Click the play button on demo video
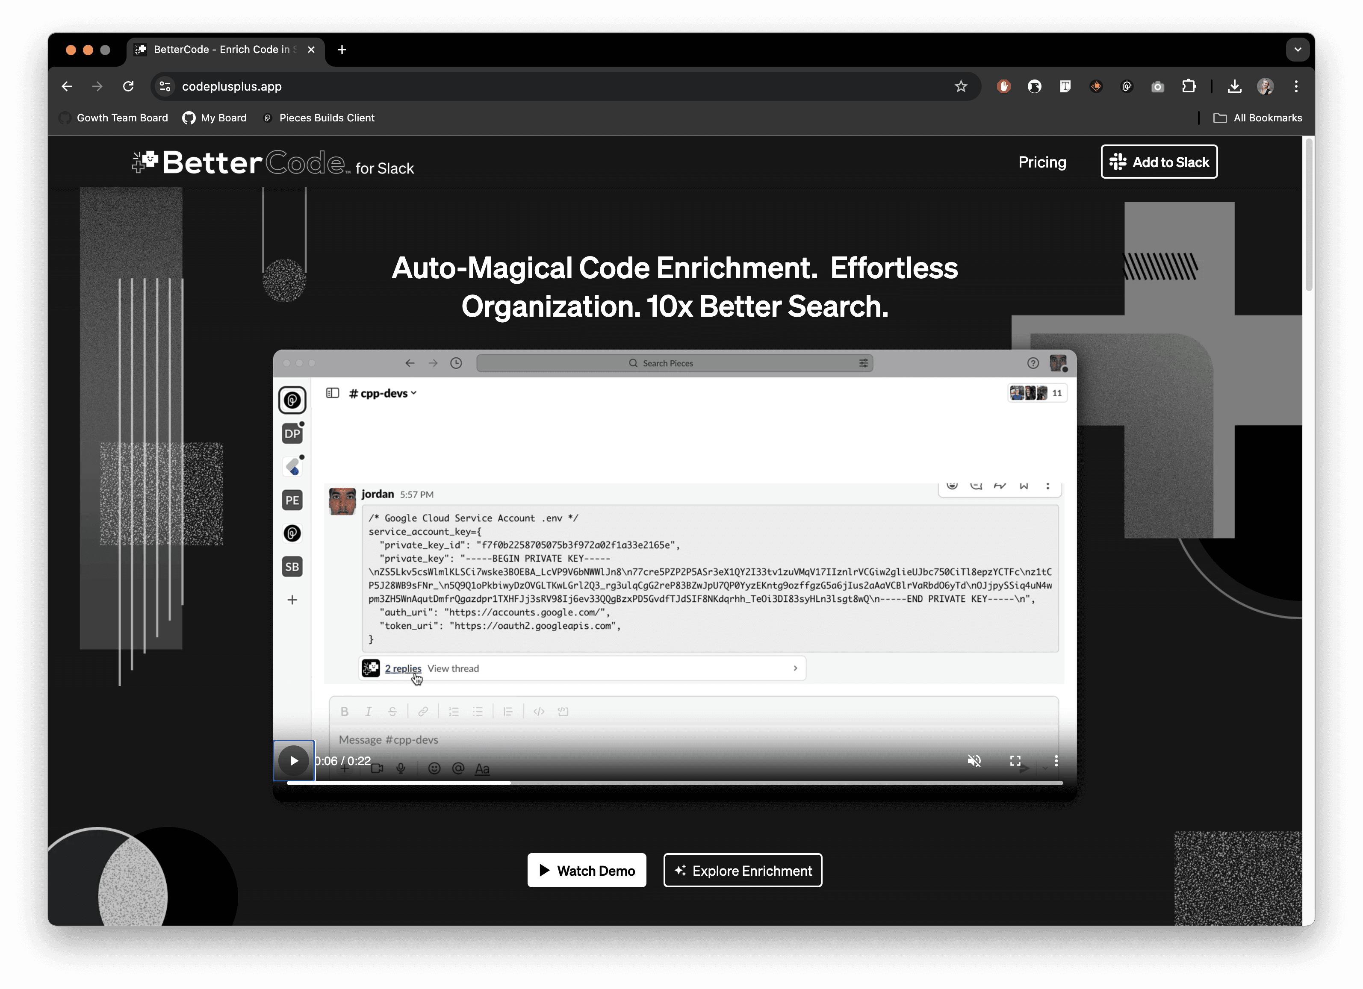This screenshot has height=989, width=1363. 294,760
